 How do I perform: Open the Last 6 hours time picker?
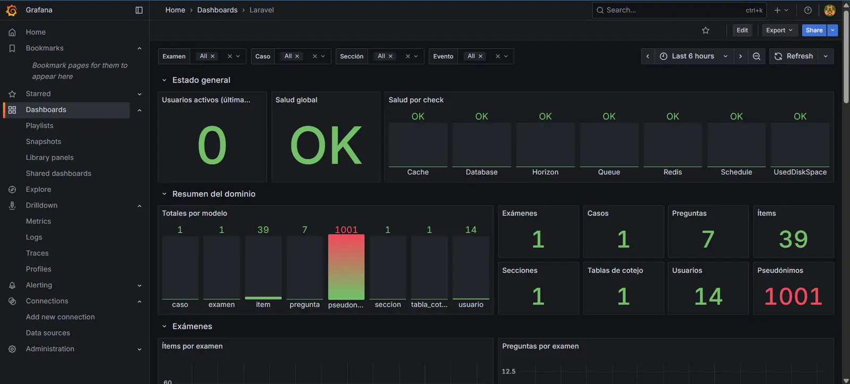tap(694, 56)
